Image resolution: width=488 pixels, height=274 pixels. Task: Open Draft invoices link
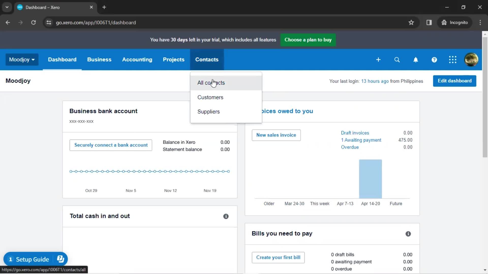click(x=355, y=133)
